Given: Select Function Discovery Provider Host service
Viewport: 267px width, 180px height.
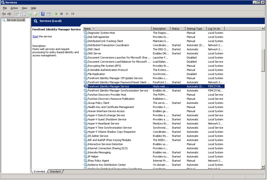Looking at the screenshot, I should pyautogui.click(x=154, y=95).
